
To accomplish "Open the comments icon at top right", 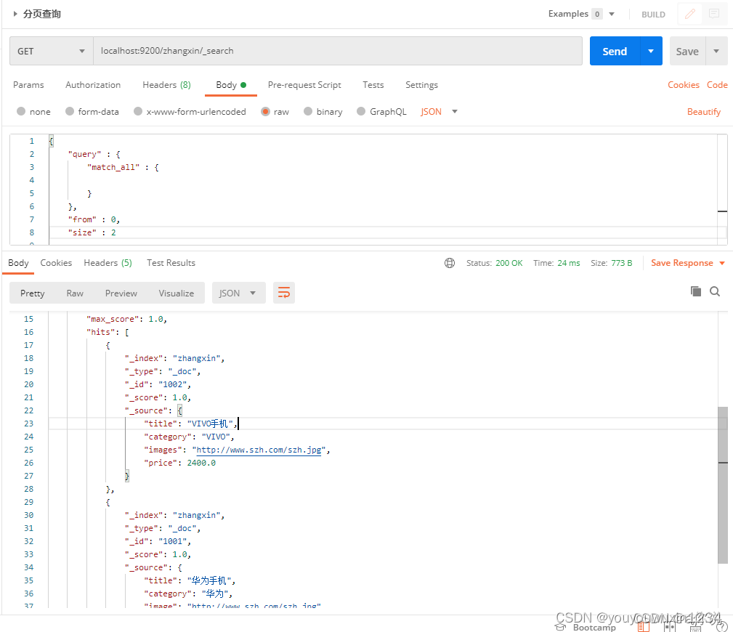I will [x=714, y=14].
